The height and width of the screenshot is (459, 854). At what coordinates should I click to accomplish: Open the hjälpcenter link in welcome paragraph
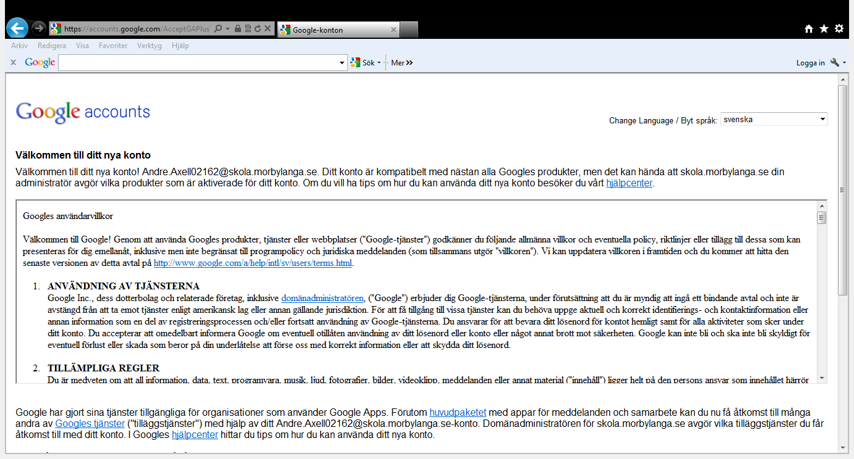(629, 183)
